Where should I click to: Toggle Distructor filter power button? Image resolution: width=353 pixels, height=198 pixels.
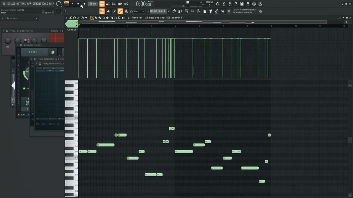tap(53, 52)
